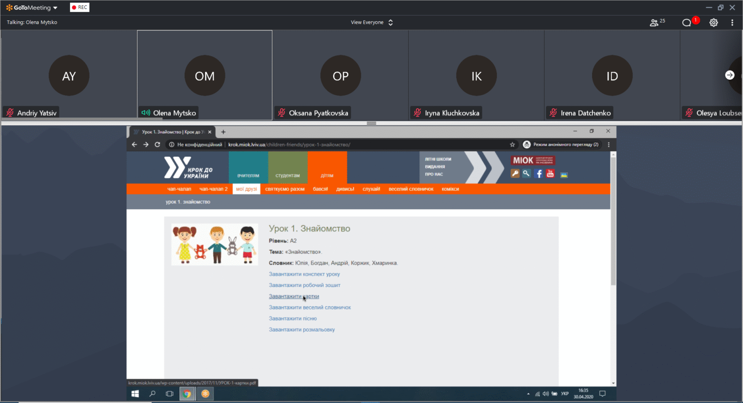Open the three-dot more options menu
The image size is (743, 403).
732,23
